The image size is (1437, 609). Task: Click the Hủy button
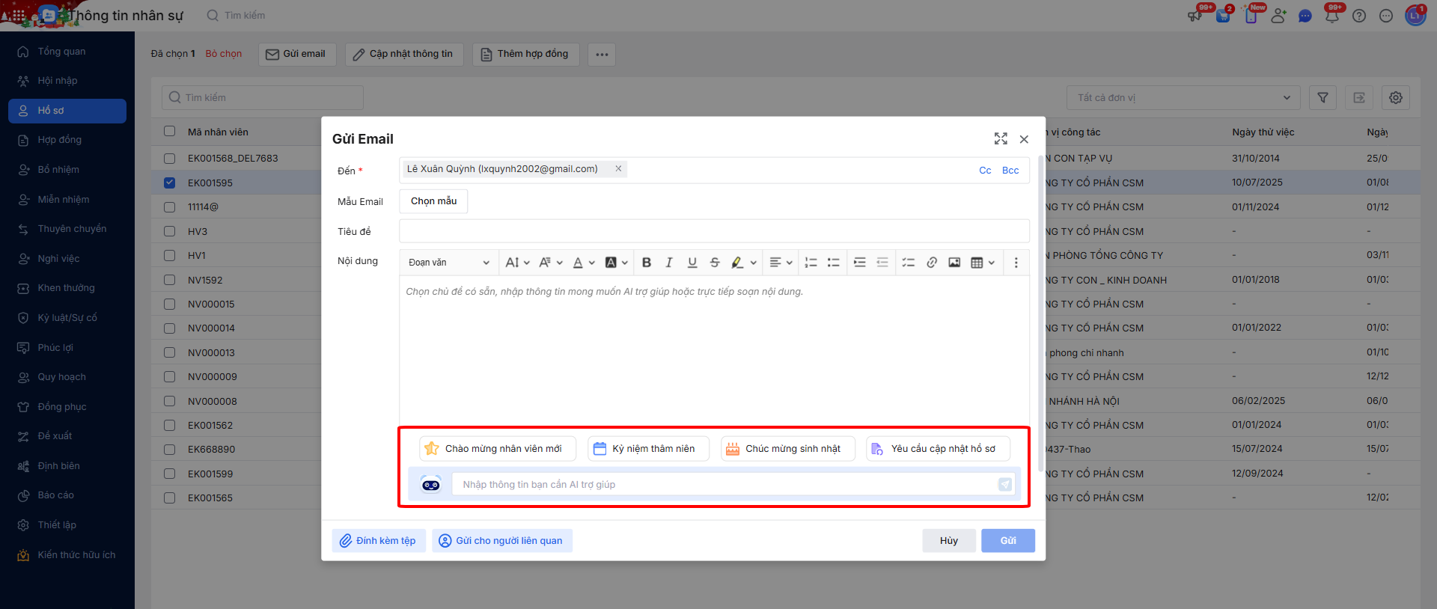(x=949, y=541)
